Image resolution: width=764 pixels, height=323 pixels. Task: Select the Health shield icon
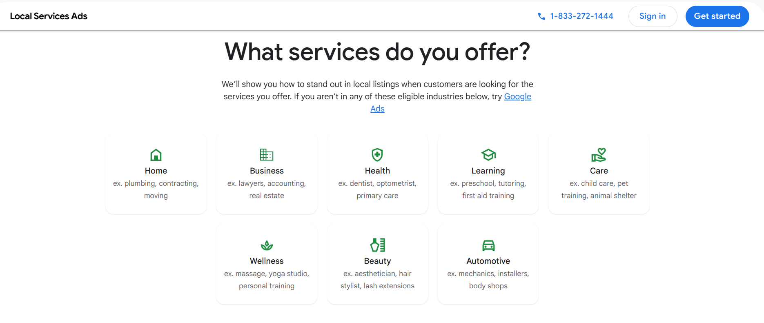tap(377, 155)
